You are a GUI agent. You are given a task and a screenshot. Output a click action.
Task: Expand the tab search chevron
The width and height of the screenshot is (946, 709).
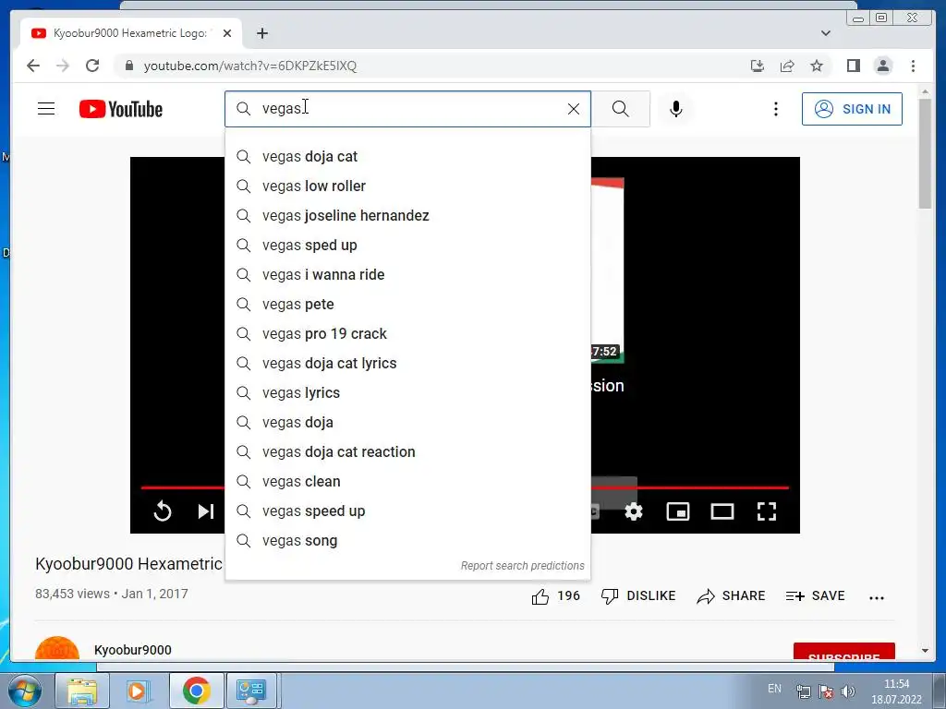825,33
